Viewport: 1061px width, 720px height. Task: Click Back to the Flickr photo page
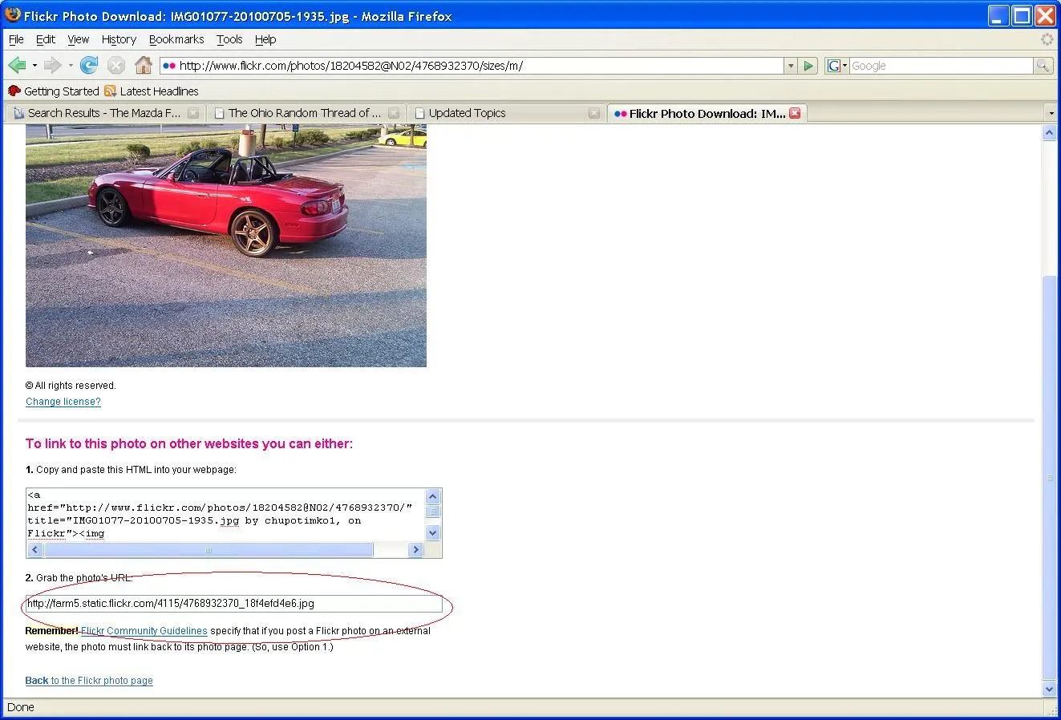pyautogui.click(x=89, y=681)
